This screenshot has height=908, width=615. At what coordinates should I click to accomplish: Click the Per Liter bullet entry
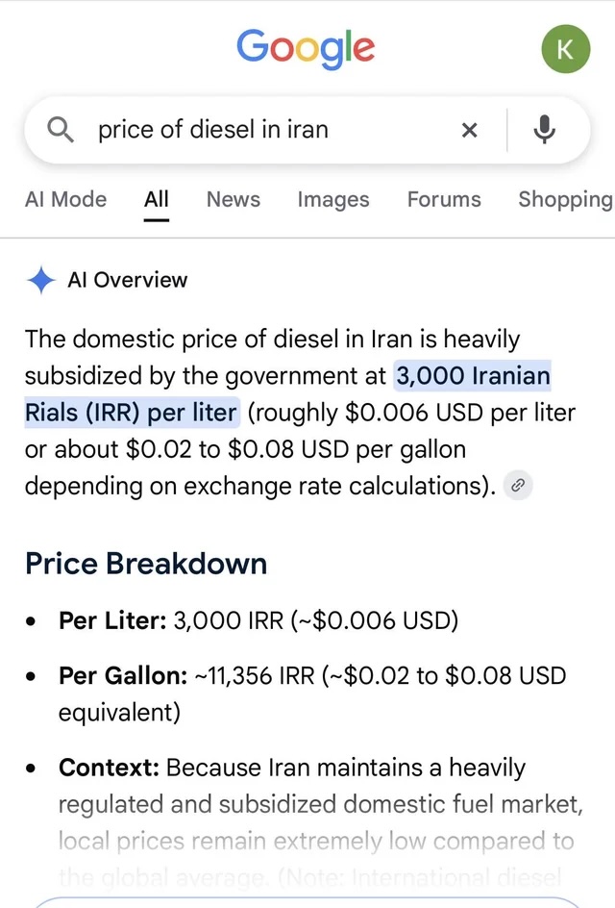pos(258,620)
